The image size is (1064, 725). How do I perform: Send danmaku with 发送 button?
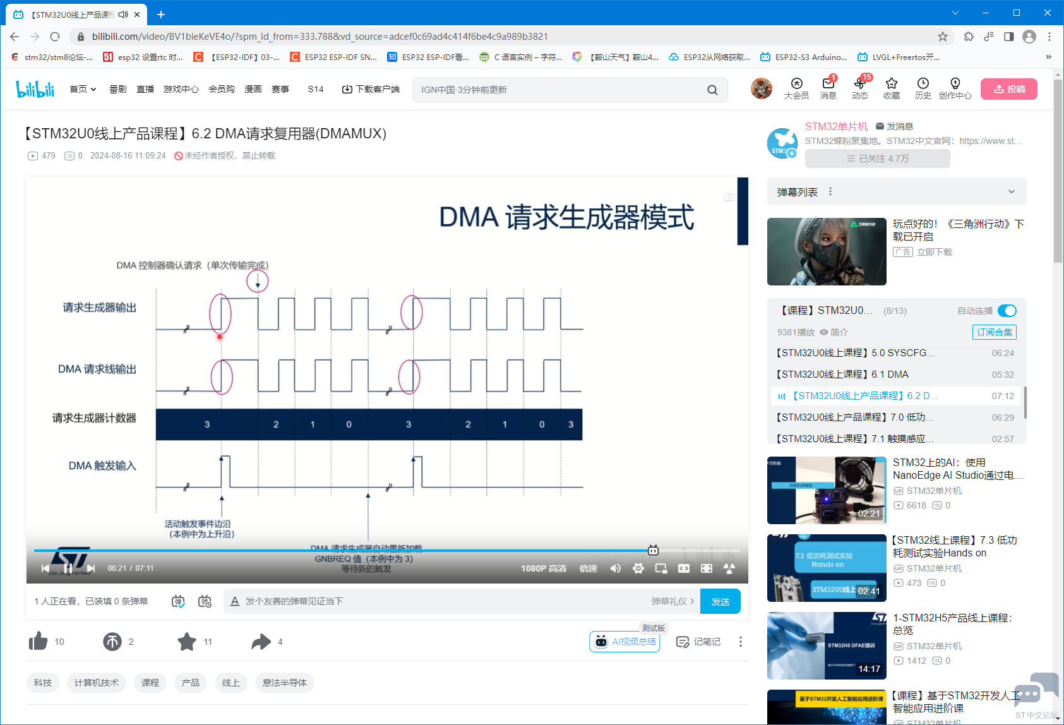(x=720, y=601)
